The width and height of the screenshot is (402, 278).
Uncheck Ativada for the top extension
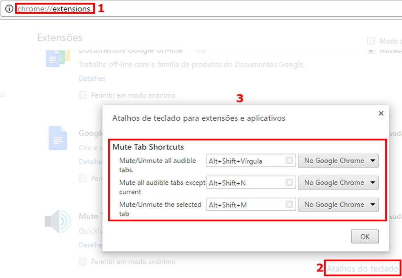371,50
